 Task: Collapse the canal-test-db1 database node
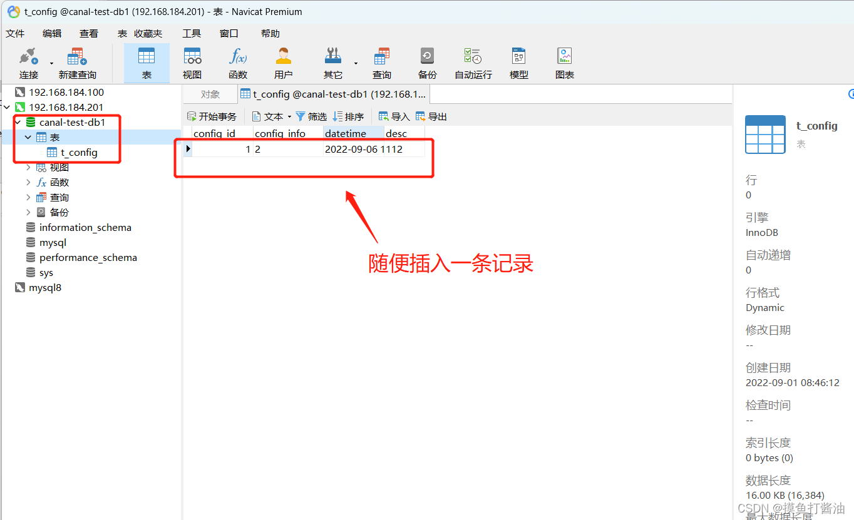[x=18, y=122]
